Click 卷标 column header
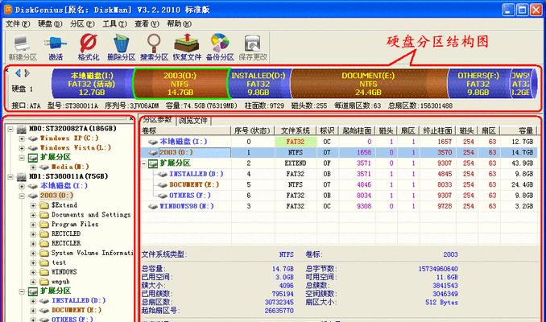 (x=185, y=130)
